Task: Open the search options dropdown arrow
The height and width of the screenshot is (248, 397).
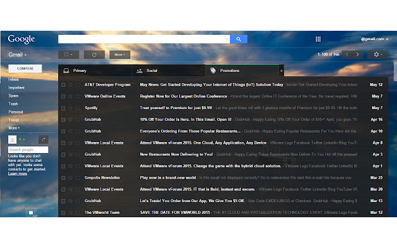Action: [x=227, y=39]
